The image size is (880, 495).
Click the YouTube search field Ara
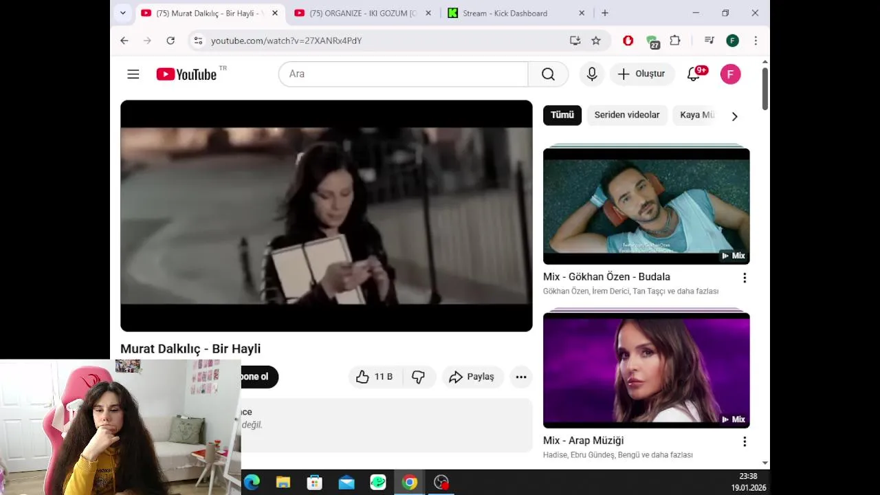(x=403, y=74)
